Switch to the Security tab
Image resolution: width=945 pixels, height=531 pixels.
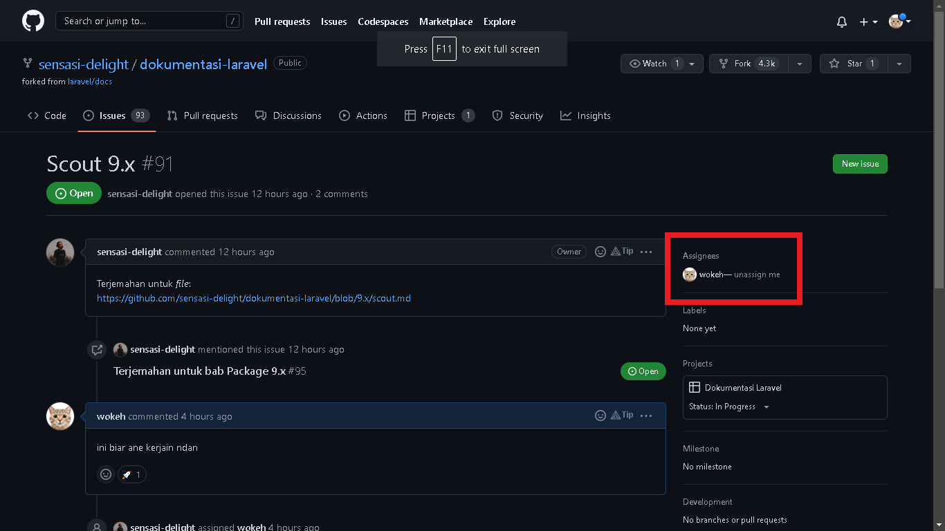point(517,115)
